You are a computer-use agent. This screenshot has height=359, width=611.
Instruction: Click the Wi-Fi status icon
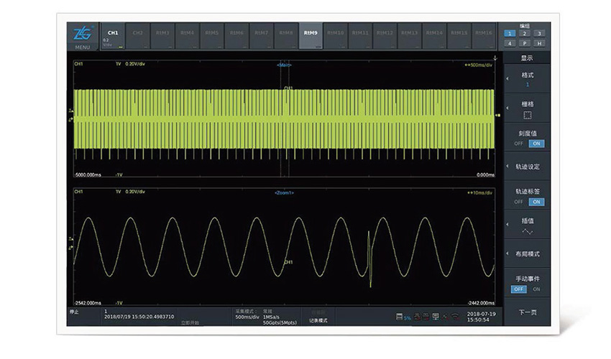[455, 317]
